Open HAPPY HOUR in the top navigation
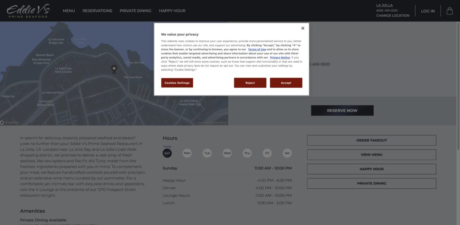Image resolution: width=460 pixels, height=225 pixels. pos(172,11)
